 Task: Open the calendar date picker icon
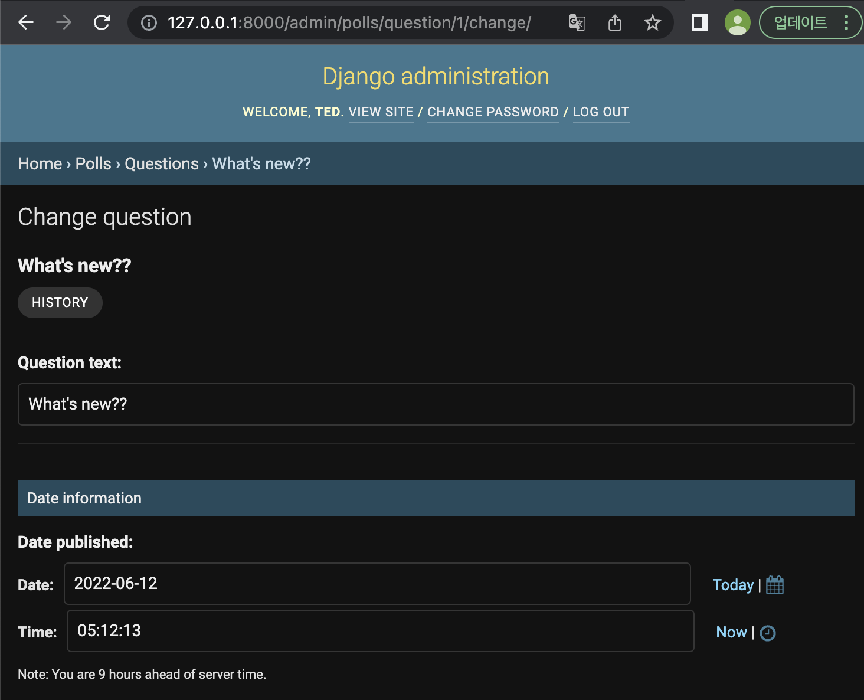point(775,585)
